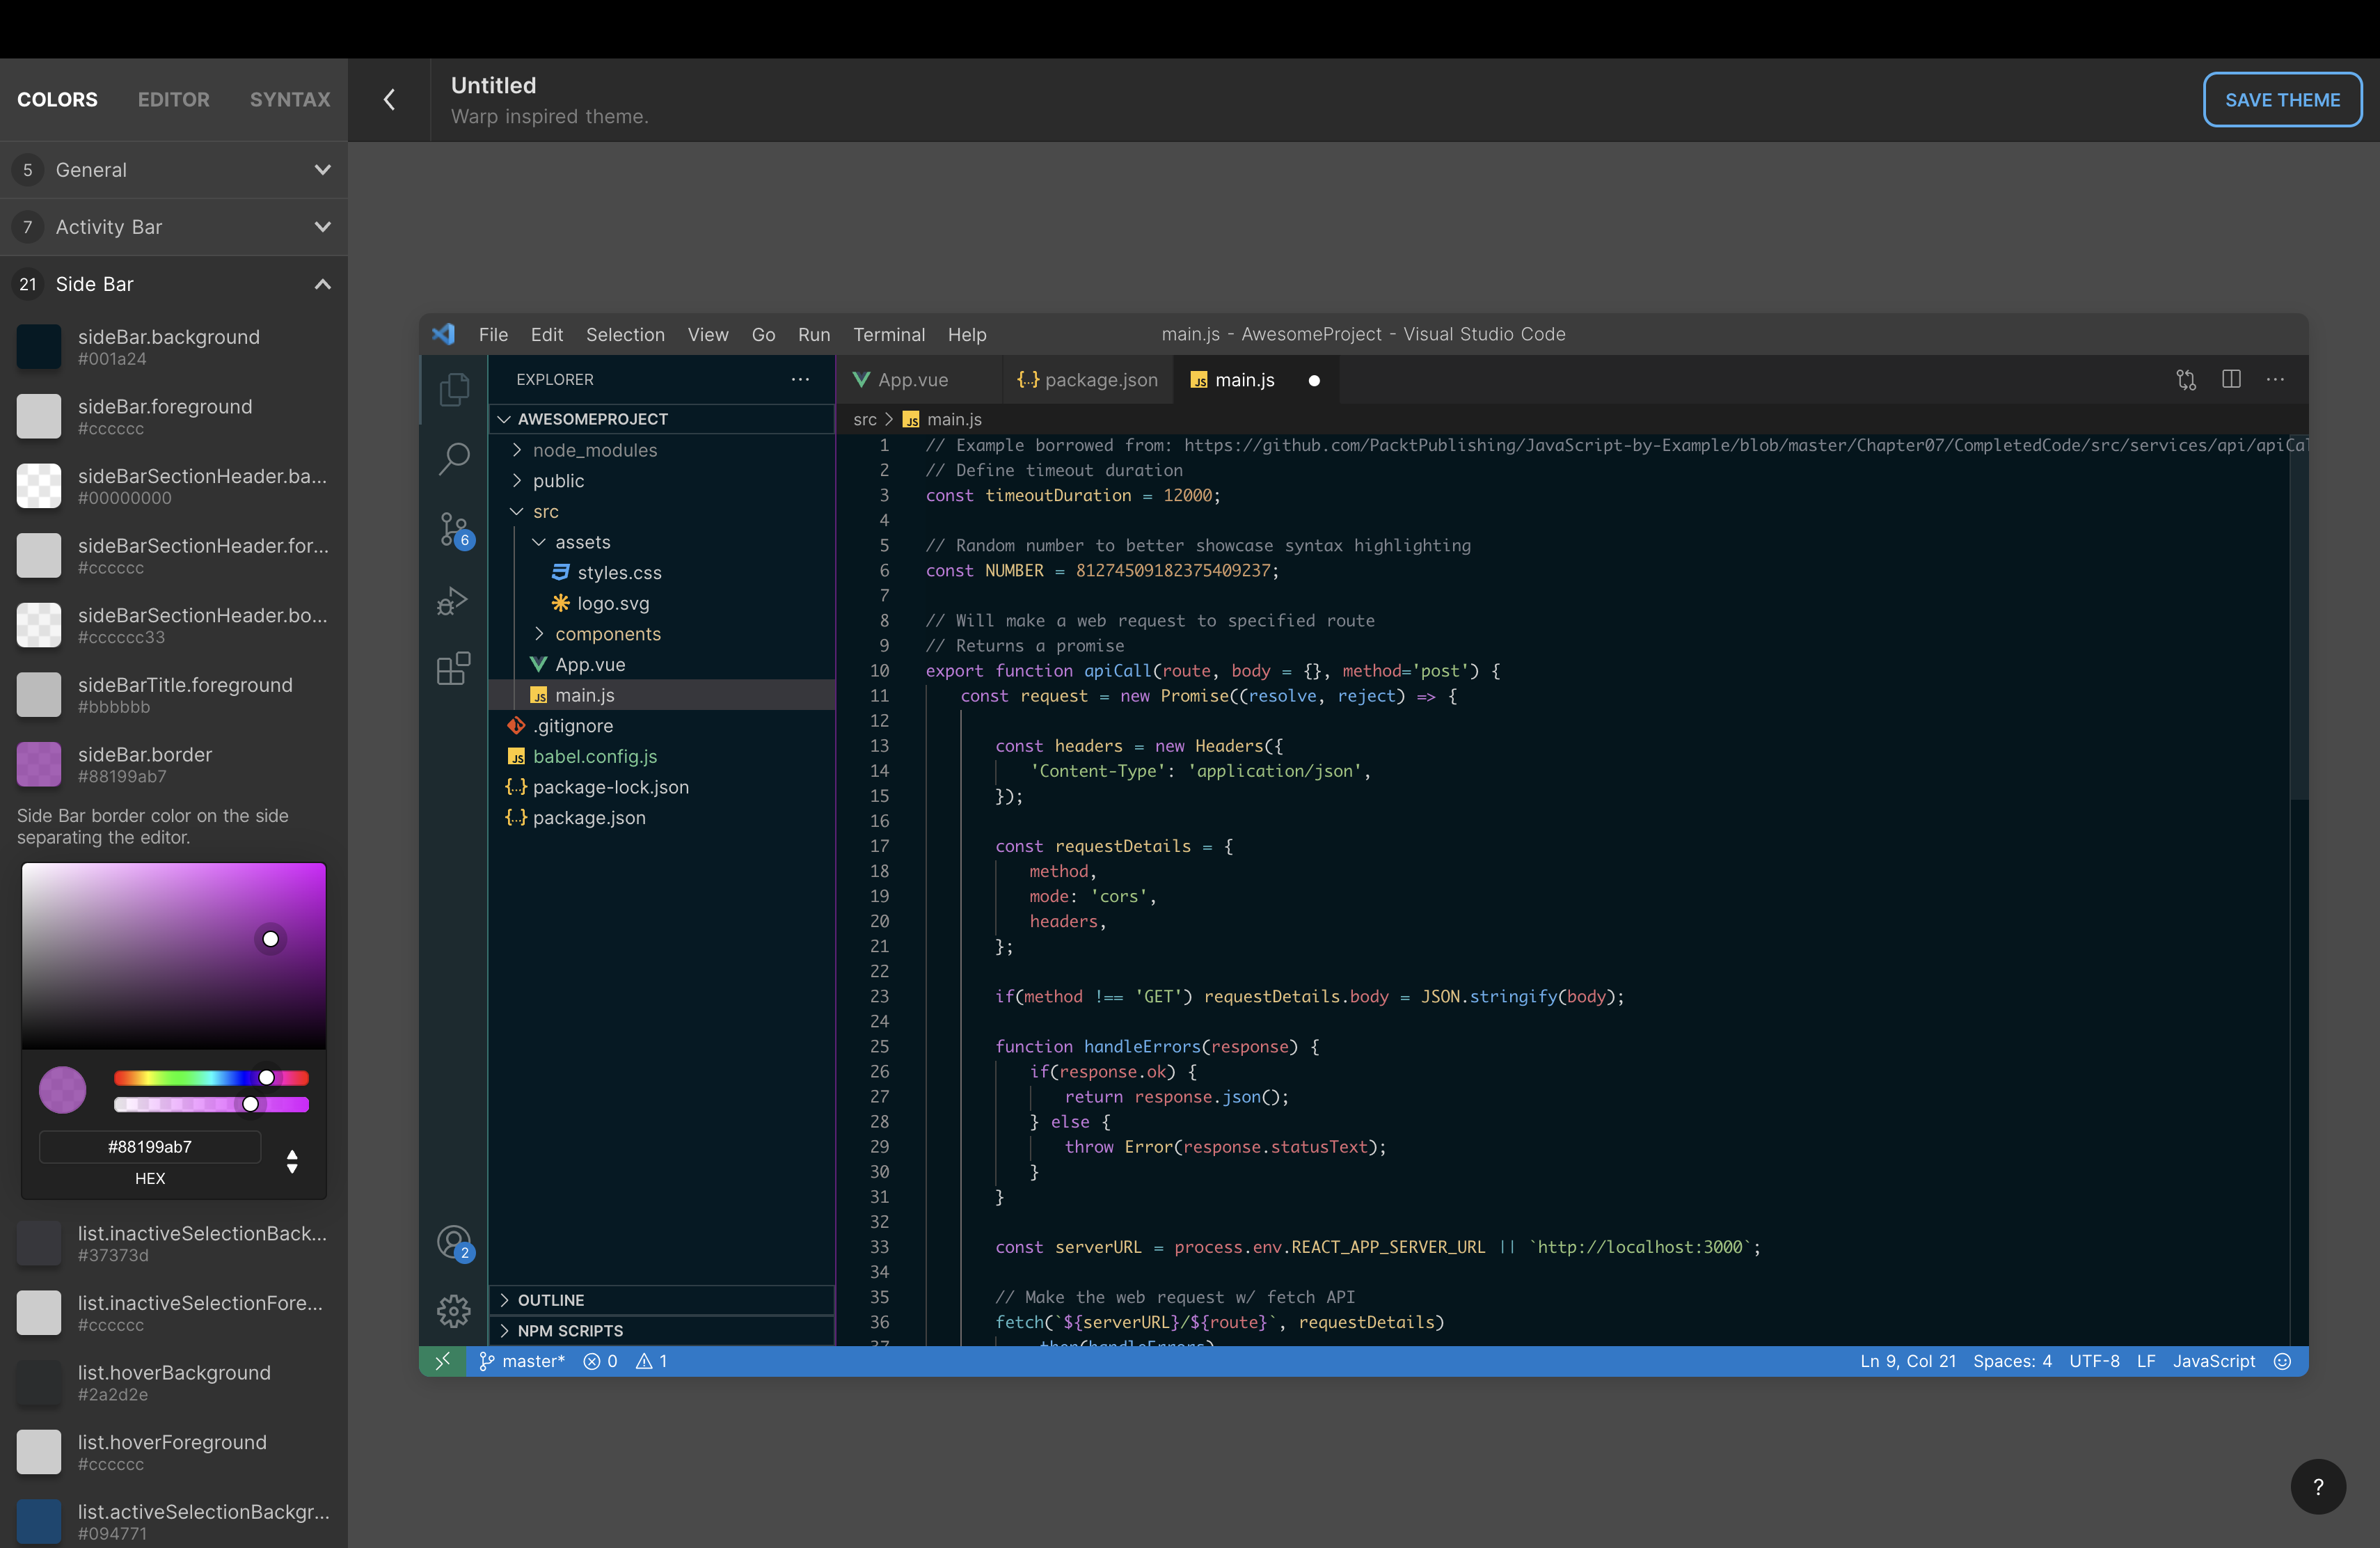Open the Accounts icon in activity bar
Viewport: 2380px width, 1548px height.
pyautogui.click(x=454, y=1242)
